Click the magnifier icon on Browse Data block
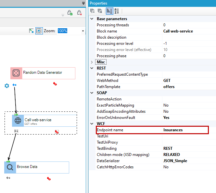The width and height of the screenshot is (216, 193). [10, 167]
